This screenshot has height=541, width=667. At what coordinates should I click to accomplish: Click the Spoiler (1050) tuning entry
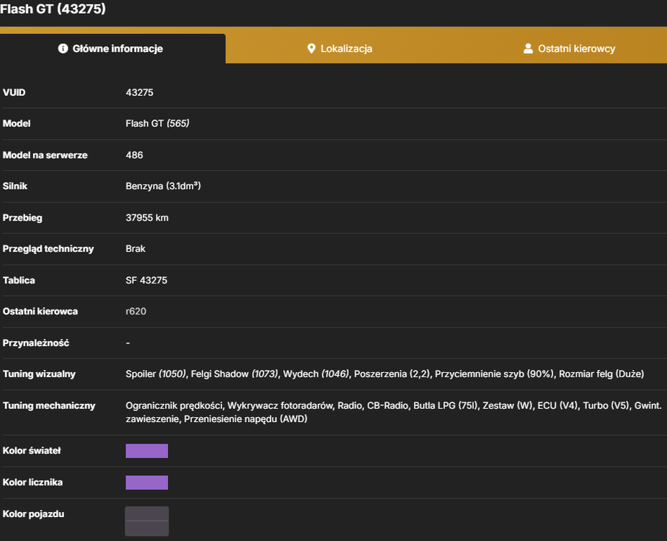point(156,374)
